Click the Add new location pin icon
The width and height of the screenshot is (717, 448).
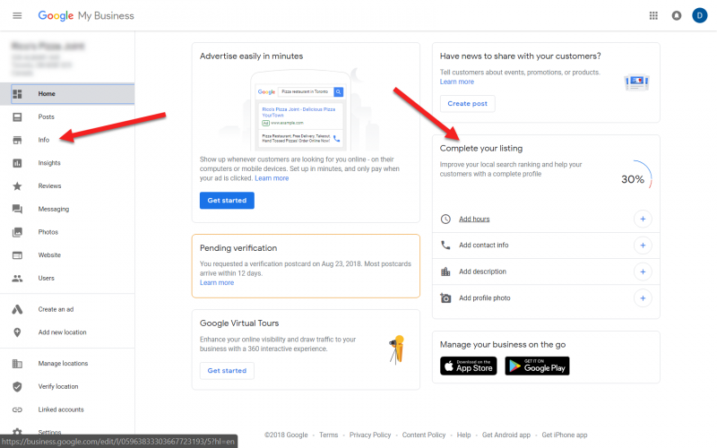coord(17,332)
